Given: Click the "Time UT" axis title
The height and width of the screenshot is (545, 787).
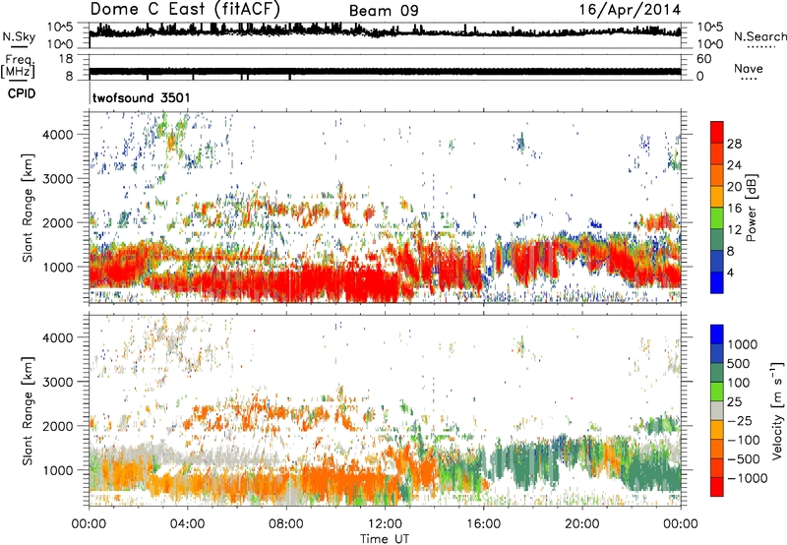Looking at the screenshot, I should point(385,539).
